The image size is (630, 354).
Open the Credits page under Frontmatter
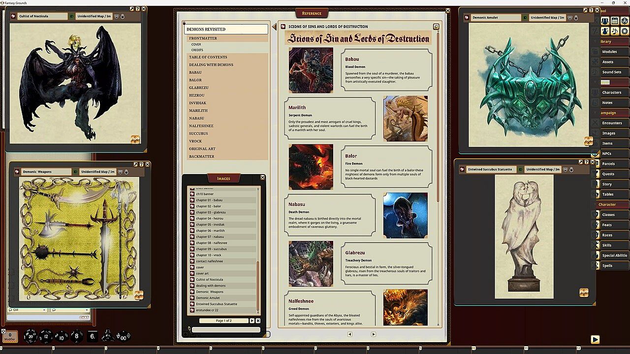pyautogui.click(x=197, y=50)
